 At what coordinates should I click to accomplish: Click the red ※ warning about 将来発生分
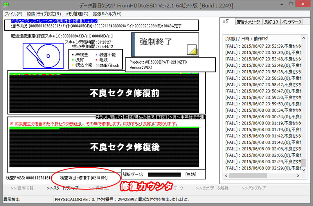[x=94, y=124]
